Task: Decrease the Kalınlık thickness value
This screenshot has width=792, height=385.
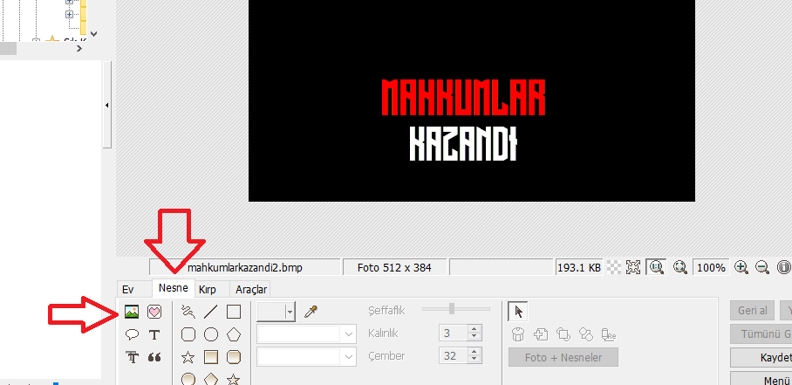Action: 474,337
